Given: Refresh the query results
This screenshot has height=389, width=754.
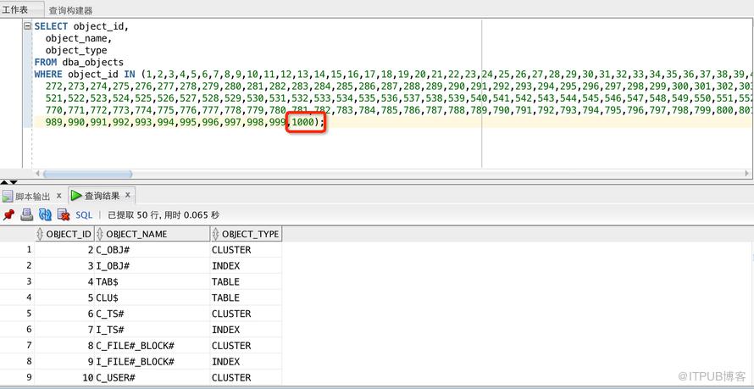Looking at the screenshot, I should 45,214.
